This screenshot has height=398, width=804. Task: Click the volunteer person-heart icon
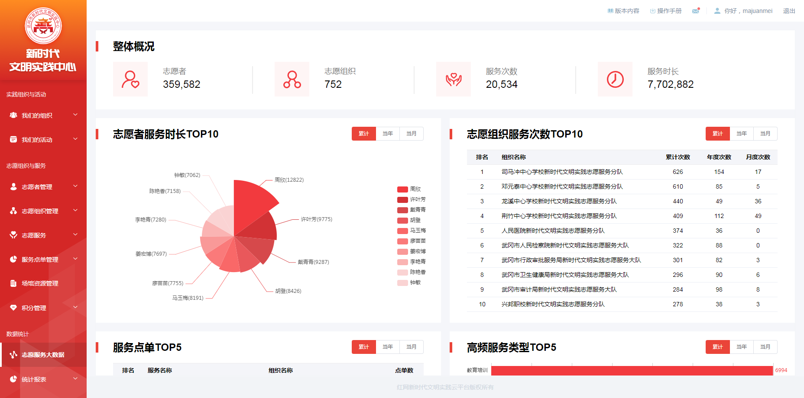(x=130, y=79)
